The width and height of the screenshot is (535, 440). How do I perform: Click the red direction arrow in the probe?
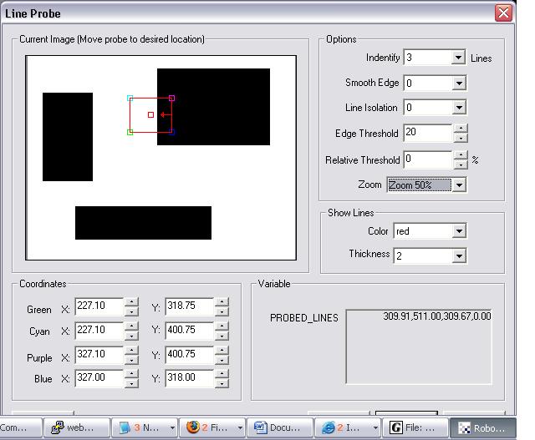163,114
